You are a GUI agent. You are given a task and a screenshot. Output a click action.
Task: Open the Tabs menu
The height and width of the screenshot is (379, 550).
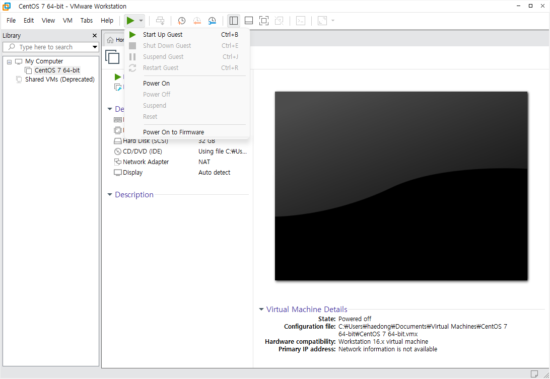click(x=87, y=20)
